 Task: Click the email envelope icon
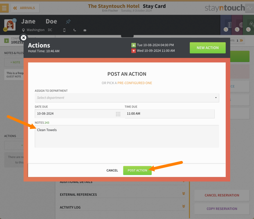(85, 30)
